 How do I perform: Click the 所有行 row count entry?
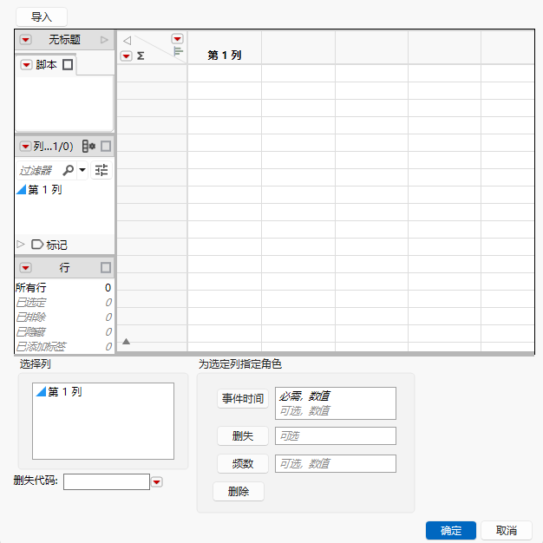[63, 287]
